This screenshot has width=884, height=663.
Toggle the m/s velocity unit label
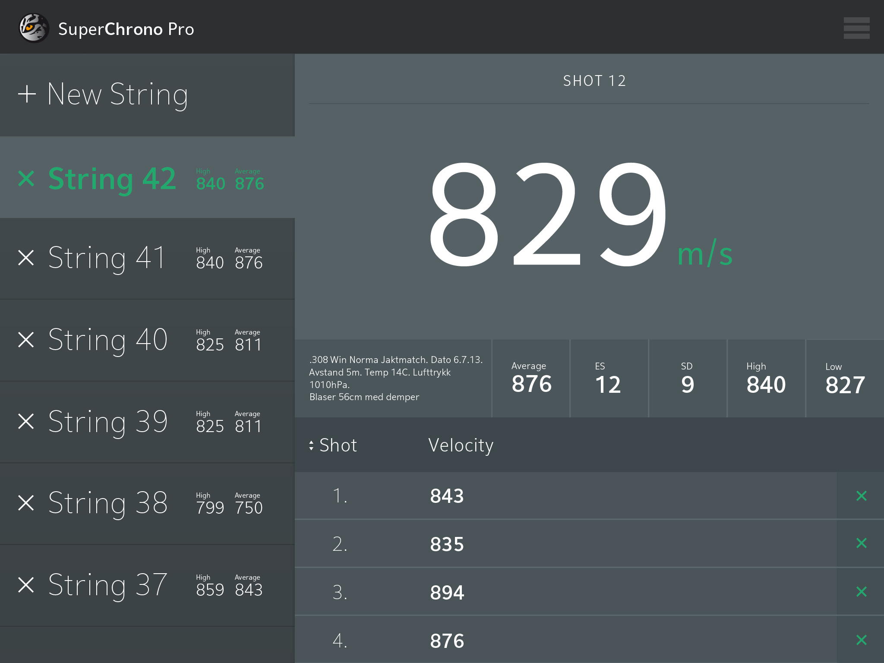point(704,253)
